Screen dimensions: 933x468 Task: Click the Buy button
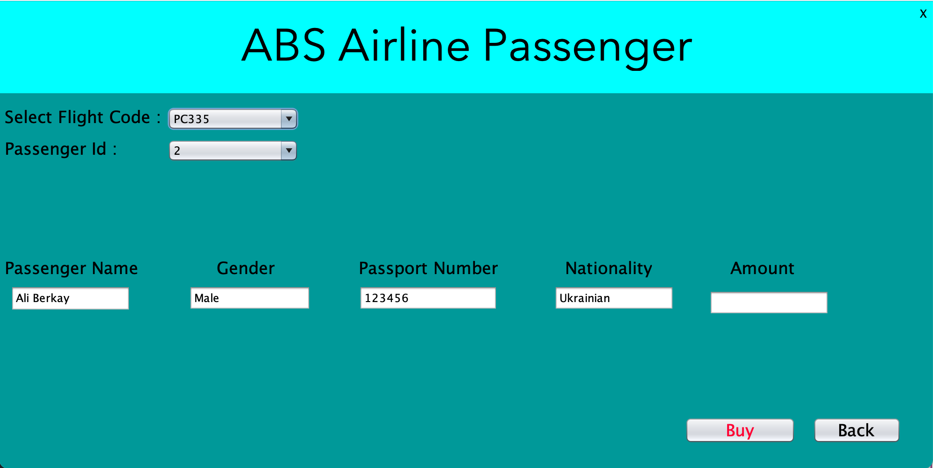(739, 430)
